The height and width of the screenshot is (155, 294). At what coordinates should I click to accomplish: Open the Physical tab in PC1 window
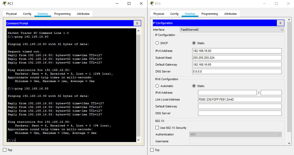[x=11, y=14]
